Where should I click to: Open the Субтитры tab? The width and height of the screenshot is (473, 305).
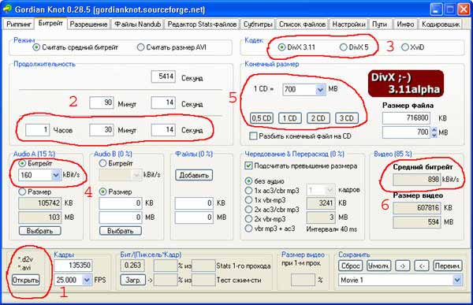click(x=258, y=24)
